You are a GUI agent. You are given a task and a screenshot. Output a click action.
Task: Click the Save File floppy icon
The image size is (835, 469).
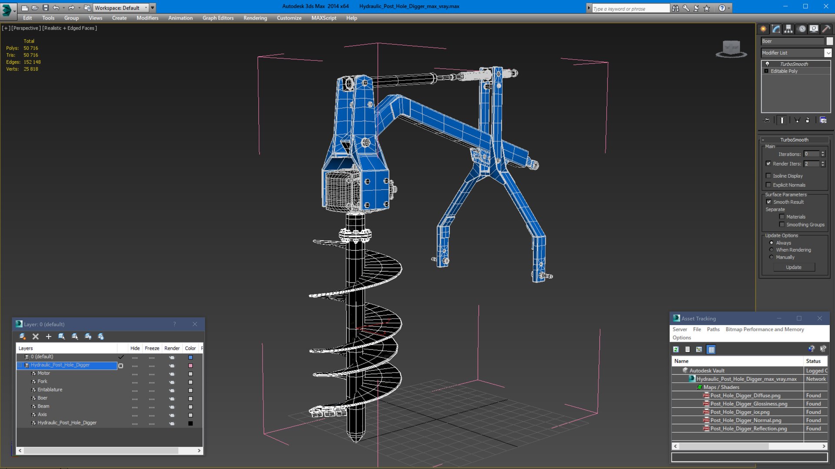46,8
